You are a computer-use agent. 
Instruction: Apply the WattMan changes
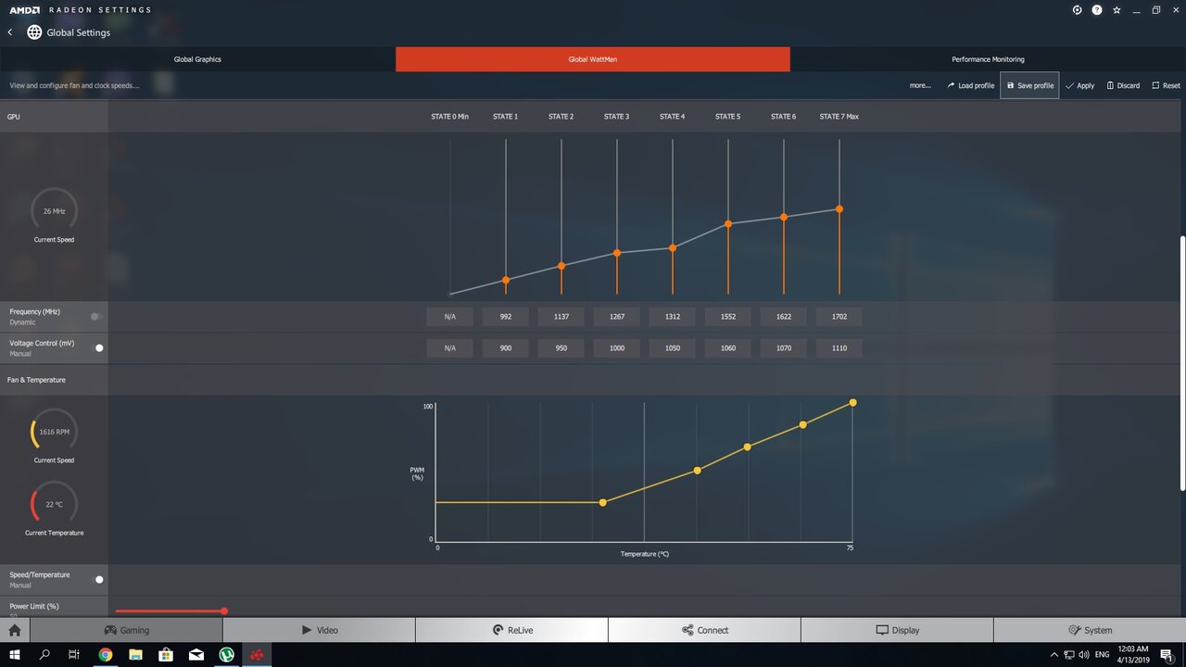pyautogui.click(x=1079, y=85)
